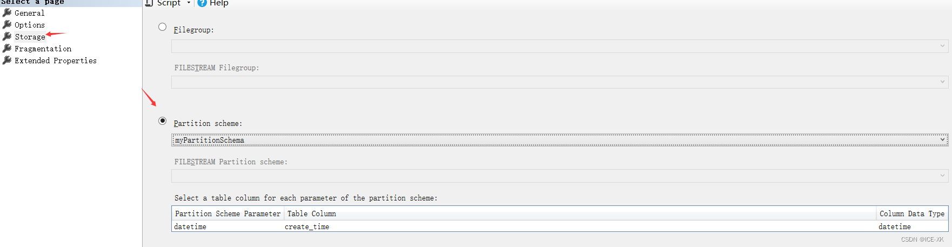The image size is (952, 247).
Task: Open the Extended Properties page label
Action: pyautogui.click(x=56, y=61)
